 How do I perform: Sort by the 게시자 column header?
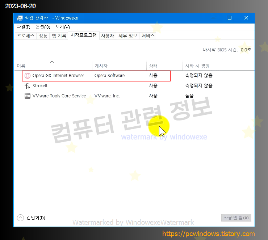[119, 66]
